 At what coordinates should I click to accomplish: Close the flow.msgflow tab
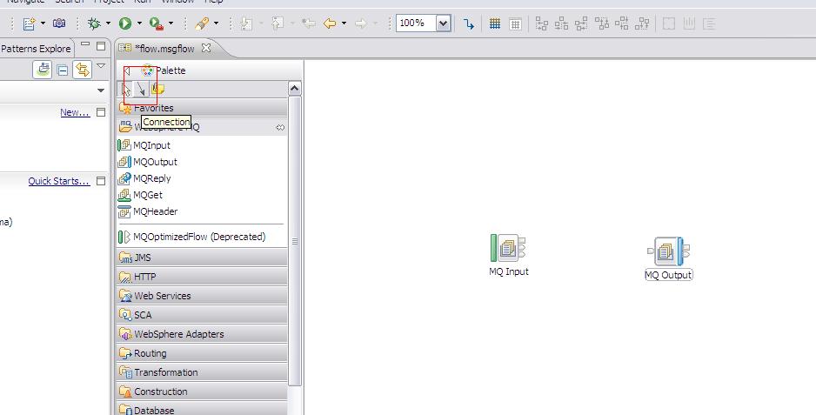point(206,48)
